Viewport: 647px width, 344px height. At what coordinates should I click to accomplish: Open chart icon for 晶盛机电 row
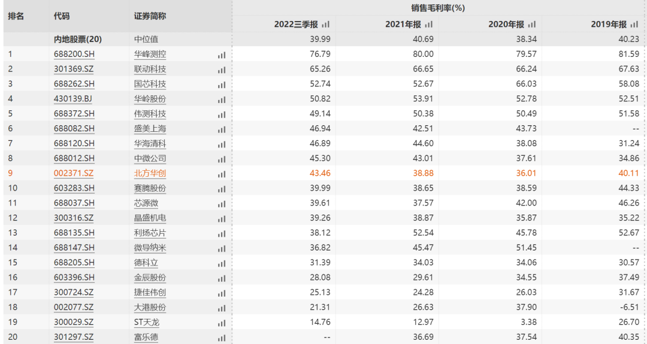click(222, 219)
